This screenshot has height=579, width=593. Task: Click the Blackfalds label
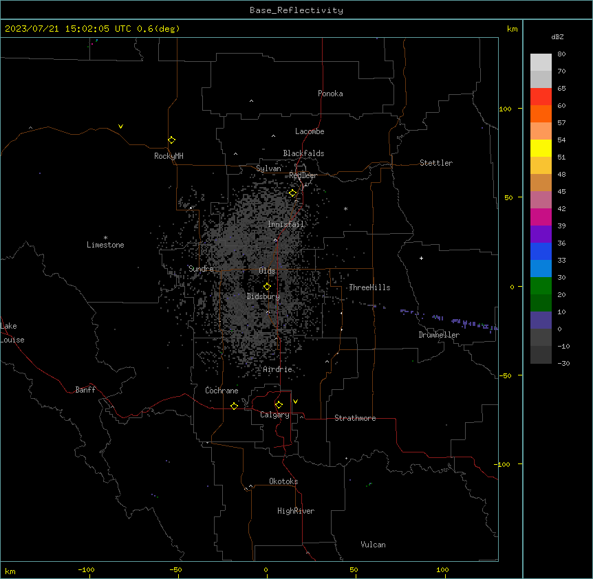[303, 153]
